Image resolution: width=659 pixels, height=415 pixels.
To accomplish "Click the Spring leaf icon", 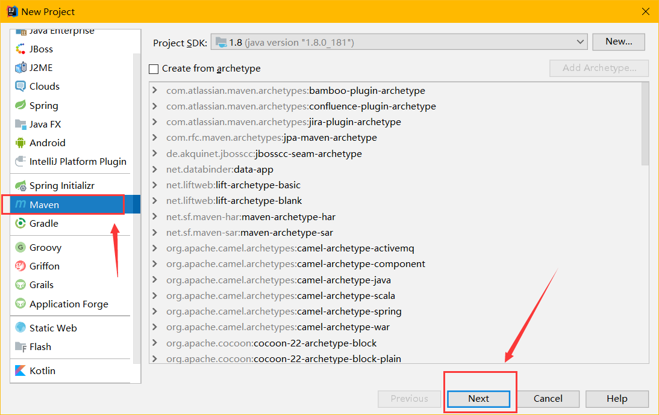I will tap(20, 105).
